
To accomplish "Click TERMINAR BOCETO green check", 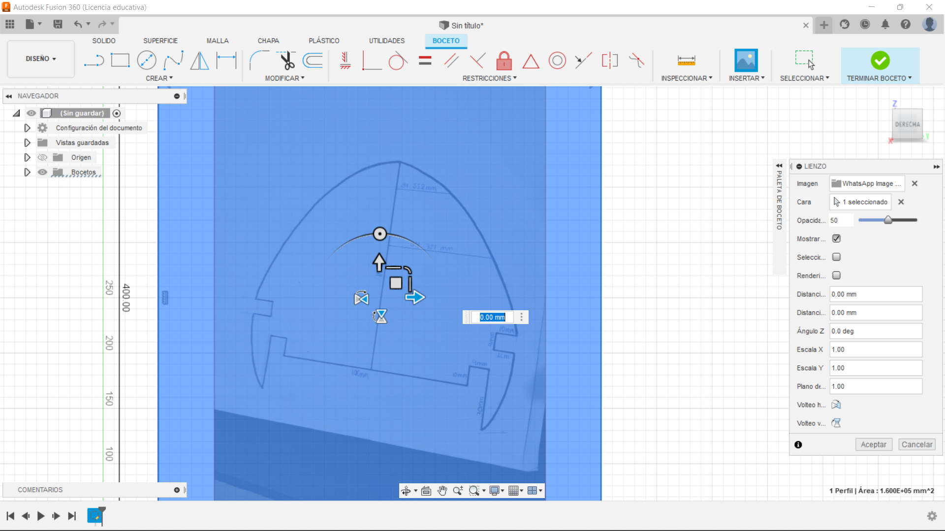I will [x=880, y=60].
